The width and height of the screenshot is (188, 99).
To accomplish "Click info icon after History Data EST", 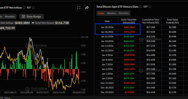I will [x=150, y=7].
